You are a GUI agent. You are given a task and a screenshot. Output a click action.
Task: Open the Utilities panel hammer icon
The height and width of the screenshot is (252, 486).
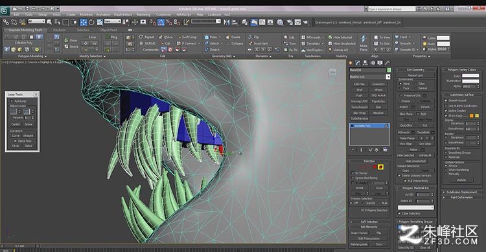point(387,63)
